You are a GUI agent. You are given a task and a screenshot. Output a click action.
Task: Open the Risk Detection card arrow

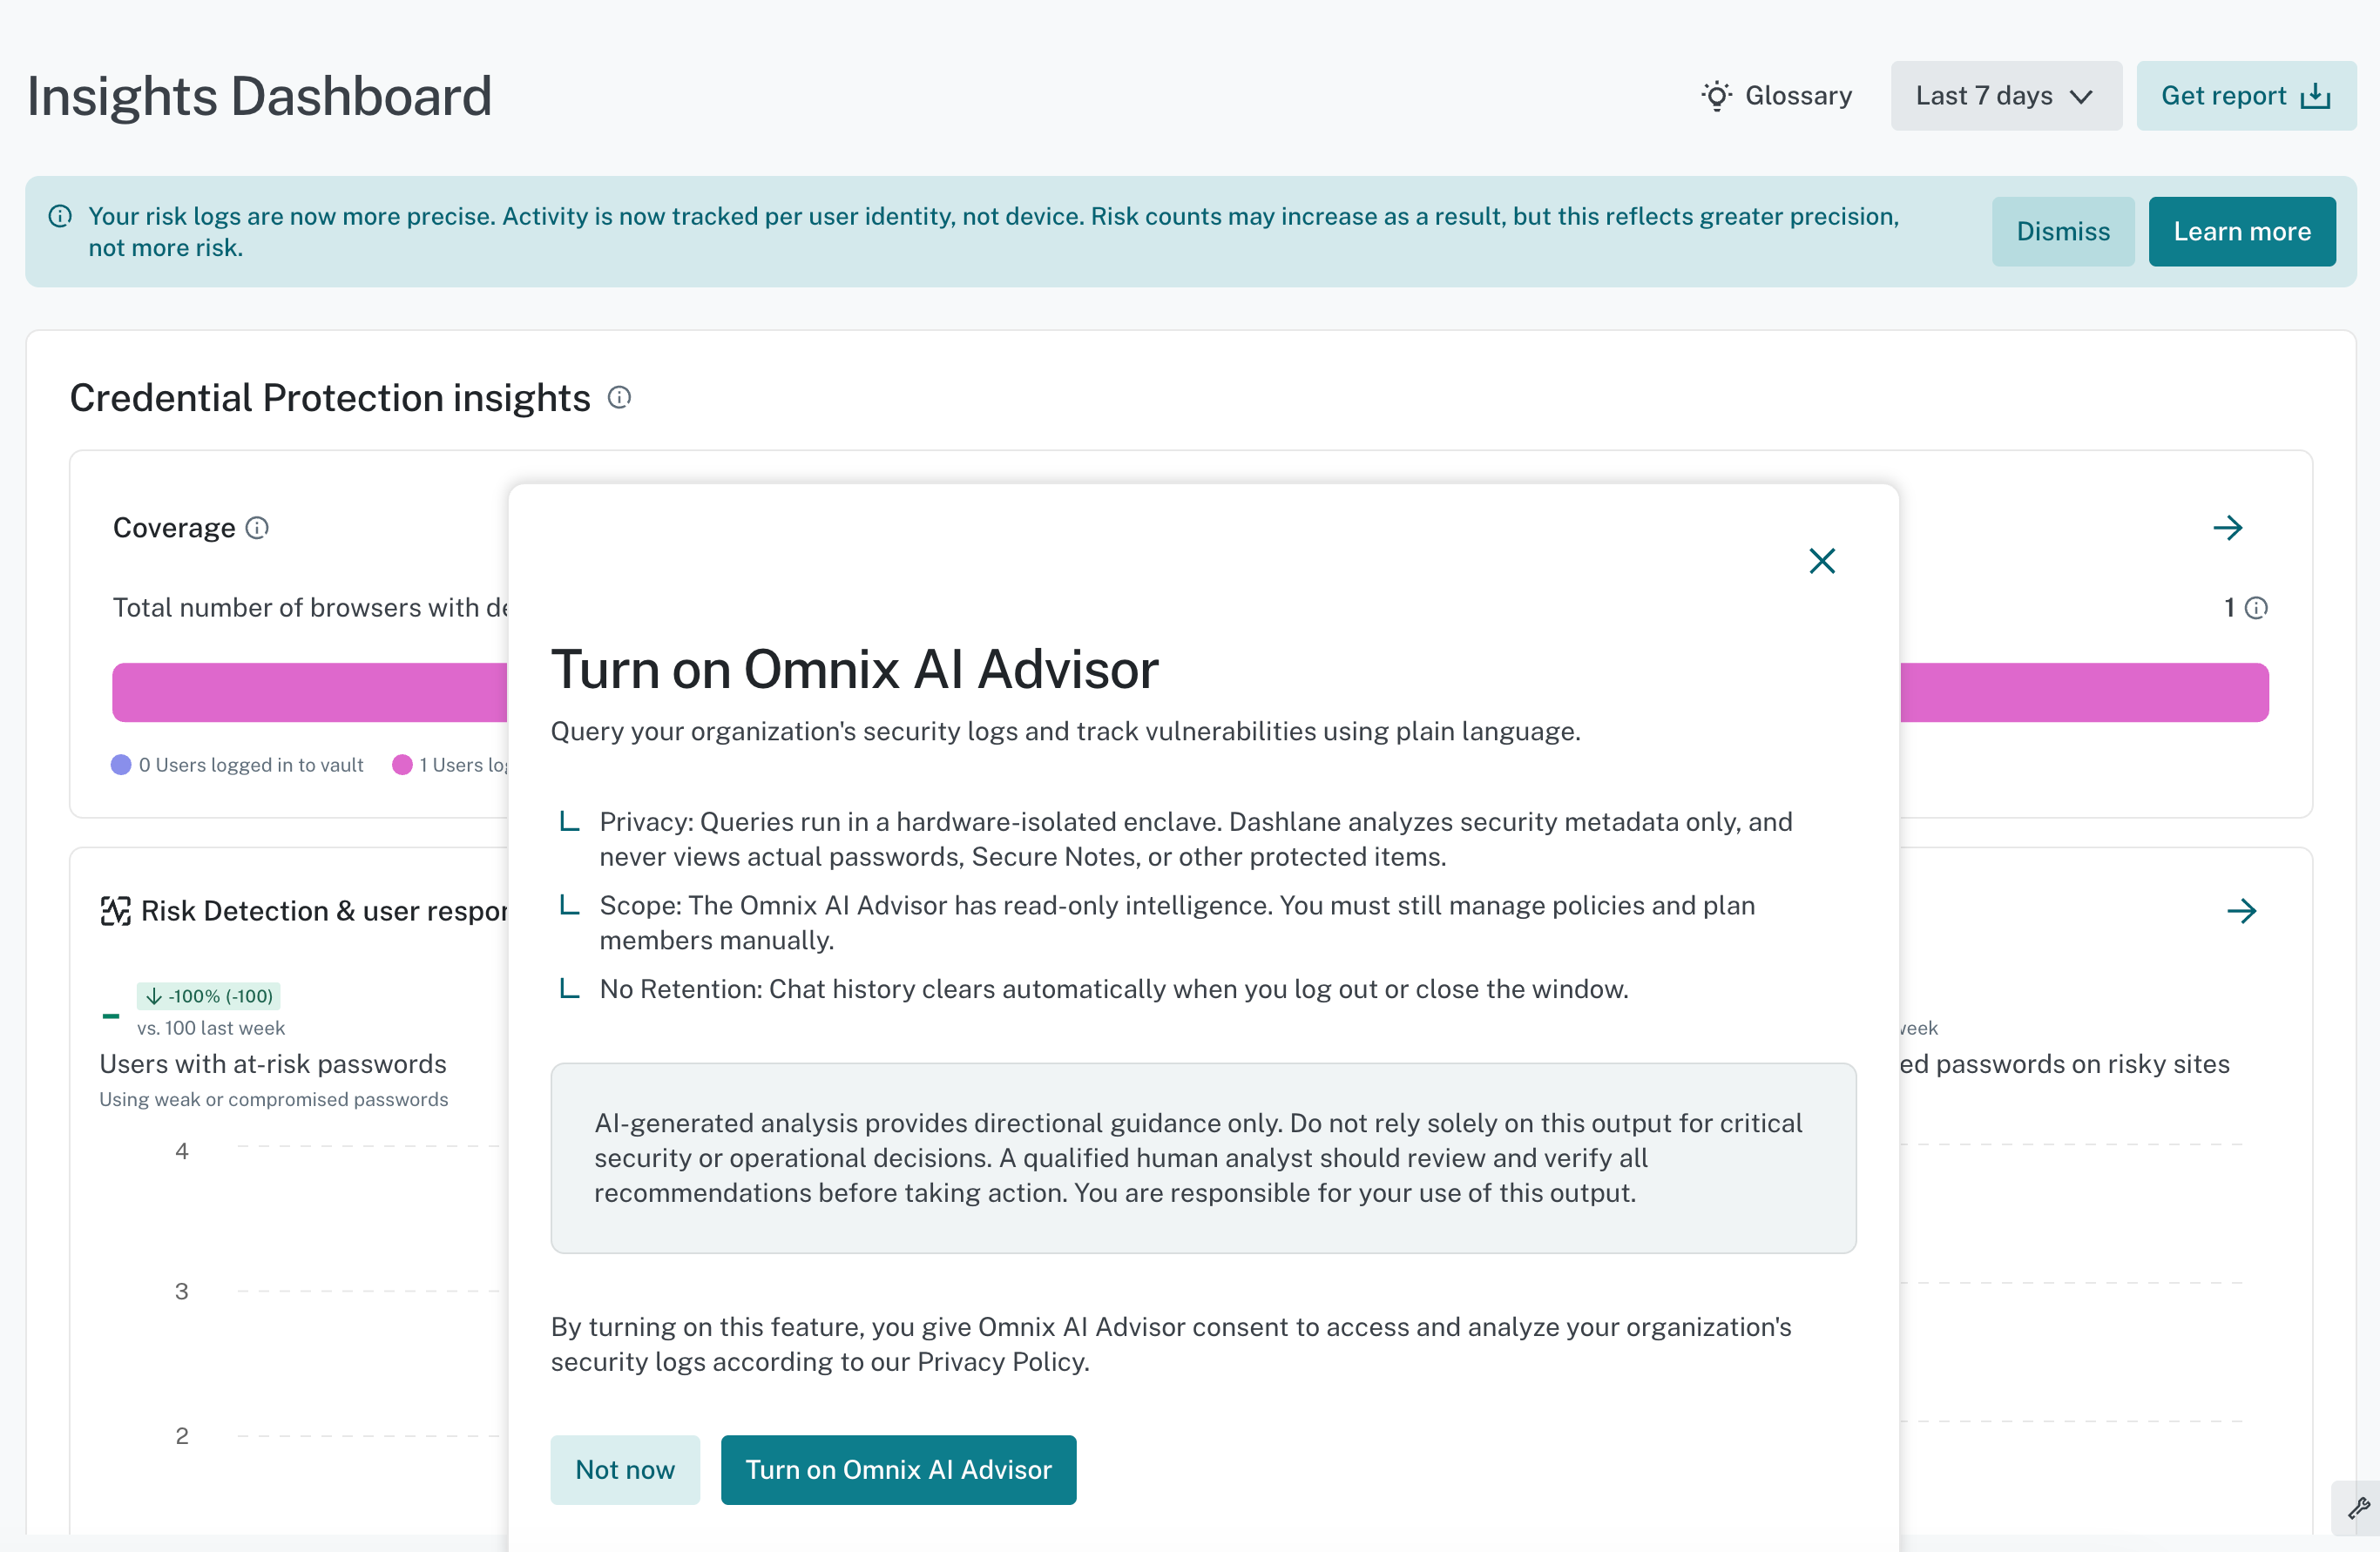(x=2241, y=911)
